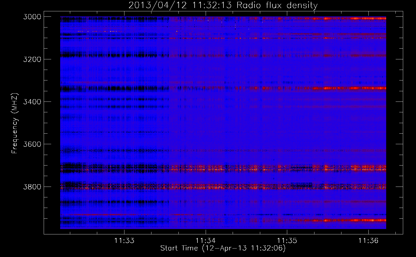The height and width of the screenshot is (257, 416).
Task: Select the 3000 frequency tick label
Action: 32,17
